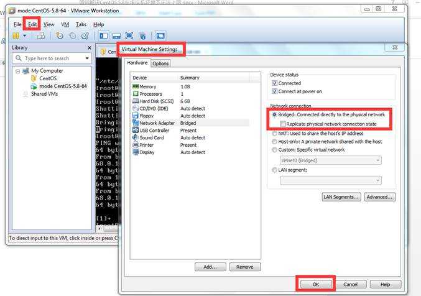The width and height of the screenshot is (421, 296).
Task: Select Custom specific virtual network option
Action: [x=274, y=150]
